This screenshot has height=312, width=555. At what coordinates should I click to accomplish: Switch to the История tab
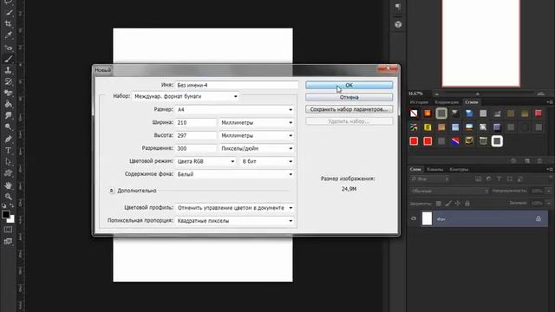419,102
